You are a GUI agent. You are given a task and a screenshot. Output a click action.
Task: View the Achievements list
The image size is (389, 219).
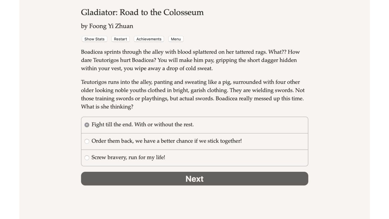(149, 39)
